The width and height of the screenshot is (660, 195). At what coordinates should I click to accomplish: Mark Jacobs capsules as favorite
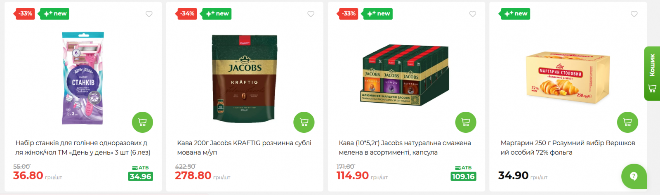tap(472, 14)
